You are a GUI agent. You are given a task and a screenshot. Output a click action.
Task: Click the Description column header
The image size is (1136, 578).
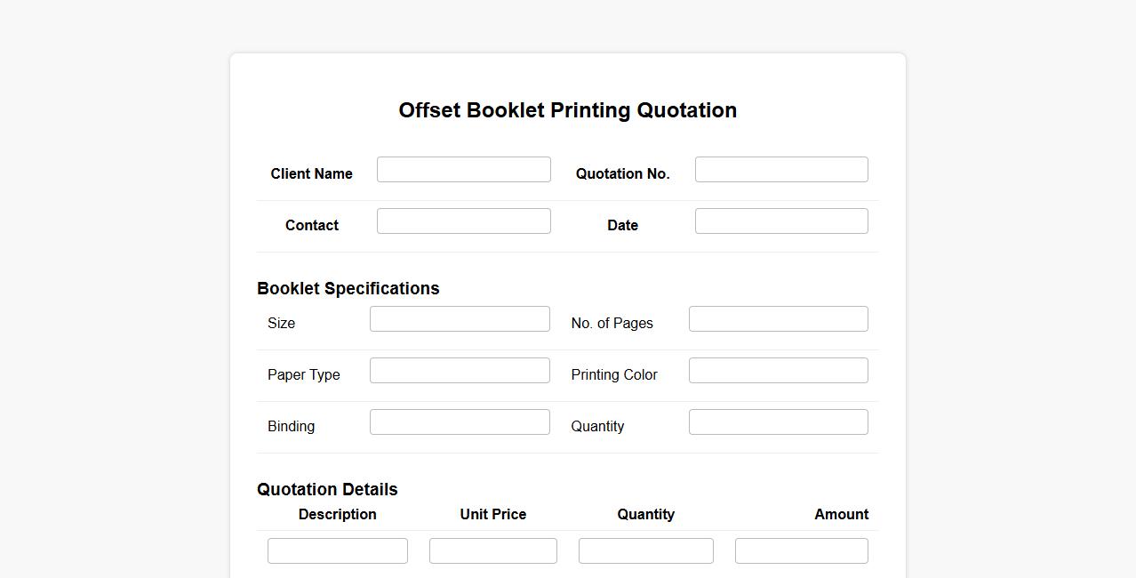(338, 515)
